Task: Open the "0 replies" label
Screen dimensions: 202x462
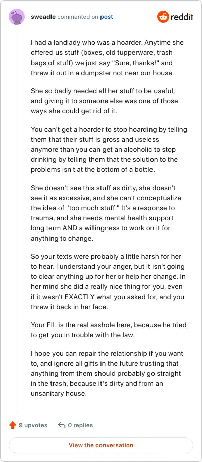Action: (80, 425)
